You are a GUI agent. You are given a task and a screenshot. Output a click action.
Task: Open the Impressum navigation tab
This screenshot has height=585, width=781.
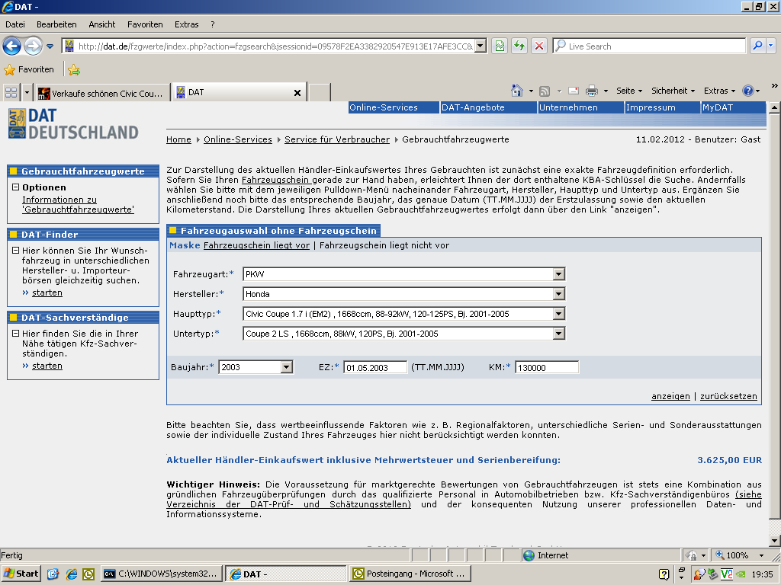[663, 107]
